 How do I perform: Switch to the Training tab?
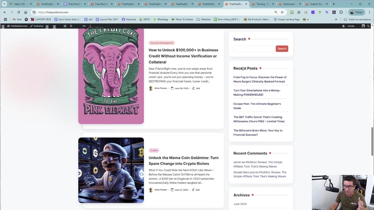coord(263,4)
